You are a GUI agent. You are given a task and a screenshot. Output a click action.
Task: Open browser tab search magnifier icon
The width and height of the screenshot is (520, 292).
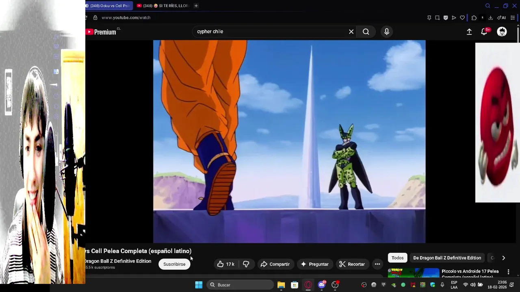tap(487, 6)
